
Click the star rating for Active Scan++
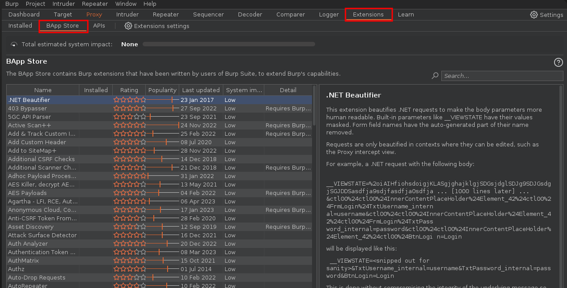pos(129,125)
